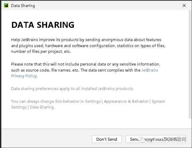
Task: Click the large DATA SHARING heading
Action: click(x=43, y=25)
